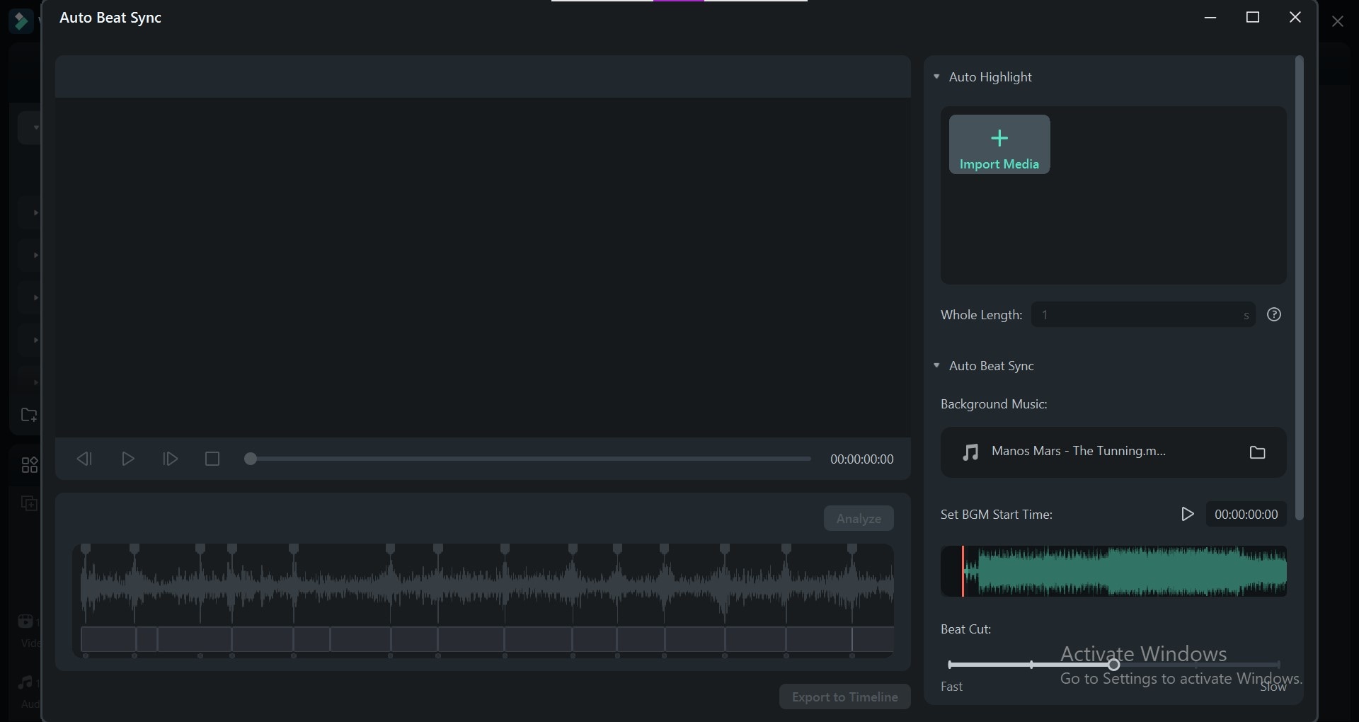Click the Filmora logo in background window
Image resolution: width=1359 pixels, height=722 pixels.
[x=21, y=21]
